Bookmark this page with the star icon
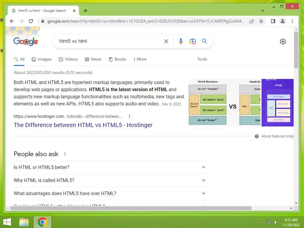The image size is (304, 228). (261, 21)
